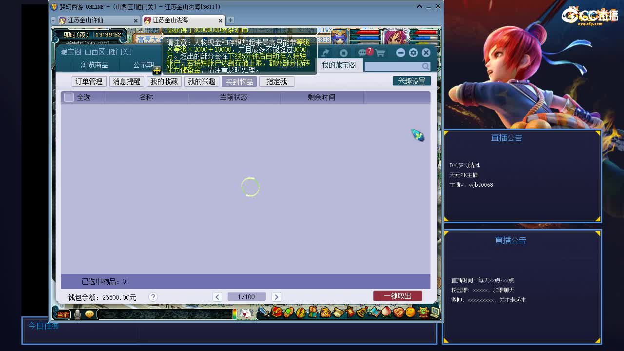Open the 订单管理 sub-tab
Image resolution: width=624 pixels, height=351 pixels.
pyautogui.click(x=89, y=81)
